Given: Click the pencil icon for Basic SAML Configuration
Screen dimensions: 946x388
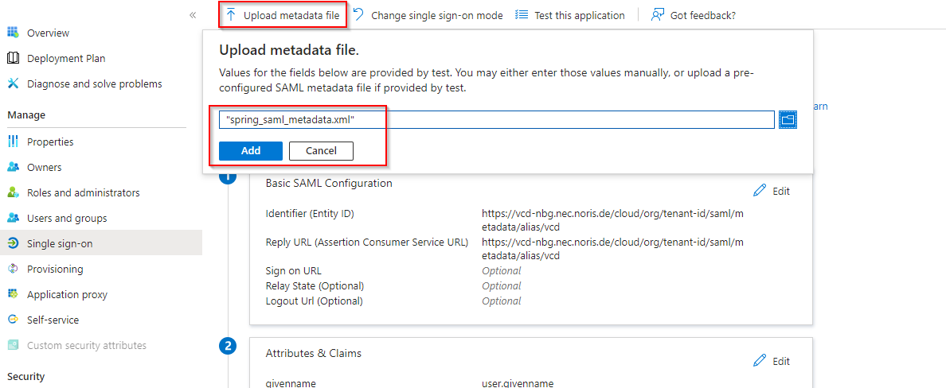Looking at the screenshot, I should 760,190.
